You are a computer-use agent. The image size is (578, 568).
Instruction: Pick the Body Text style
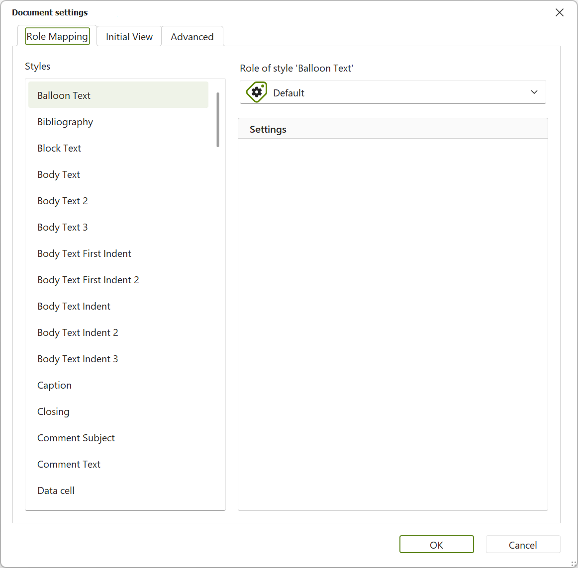pos(118,174)
